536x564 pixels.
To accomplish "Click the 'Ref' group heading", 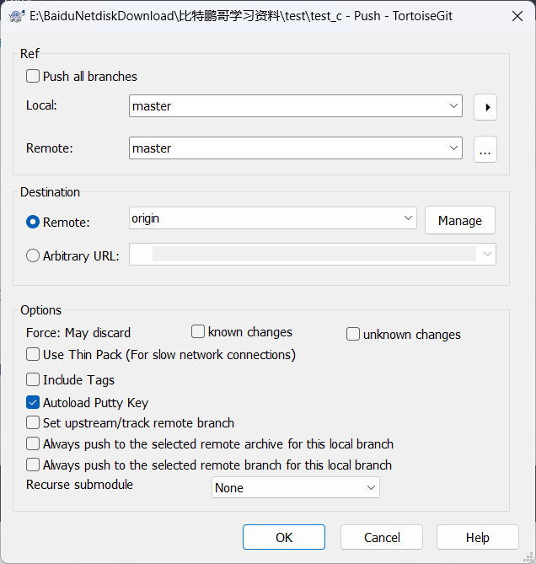I will (x=29, y=54).
